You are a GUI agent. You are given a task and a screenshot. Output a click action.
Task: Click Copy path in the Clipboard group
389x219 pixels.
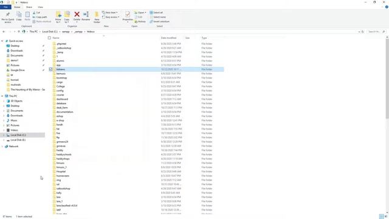[x=40, y=17]
